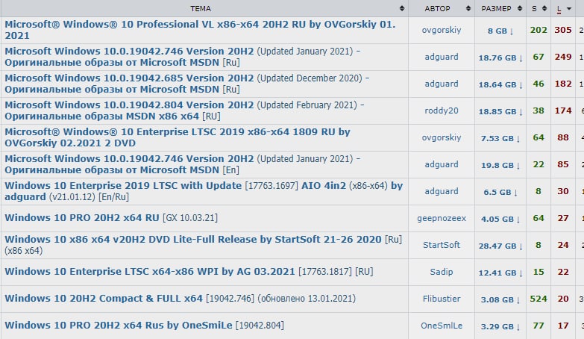The height and width of the screenshot is (339, 584).
Task: Download the 28.47 GB torrent
Action: coord(500,246)
